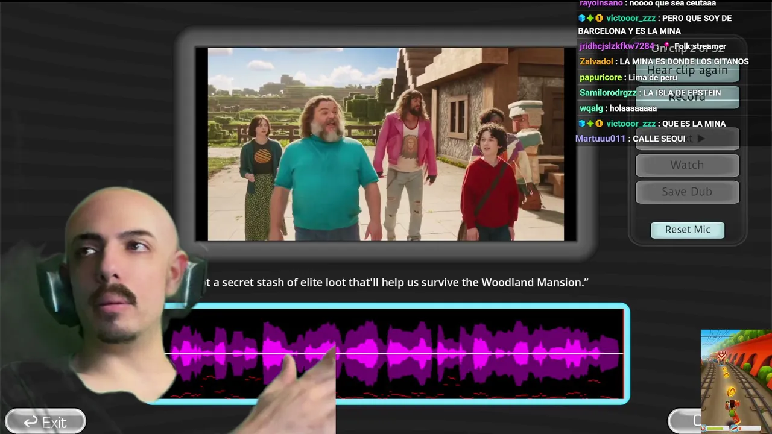This screenshot has height=434, width=772.
Task: Click the red playhead line at waveform end
Action: [x=623, y=354]
